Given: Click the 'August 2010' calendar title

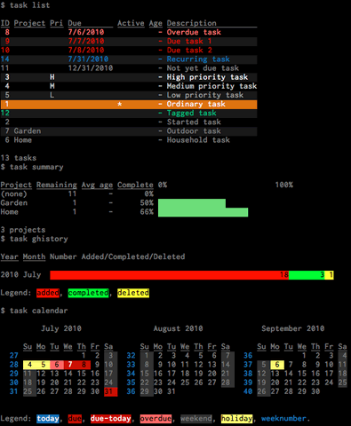Looking at the screenshot, I should pos(178,328).
